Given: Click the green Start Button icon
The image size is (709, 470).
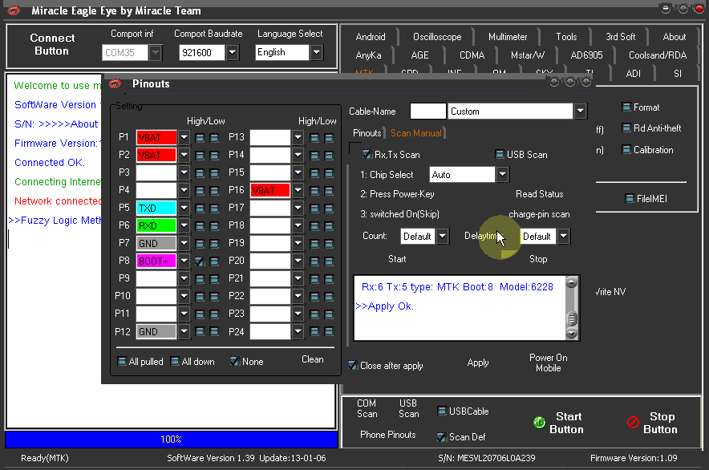Looking at the screenshot, I should point(539,423).
